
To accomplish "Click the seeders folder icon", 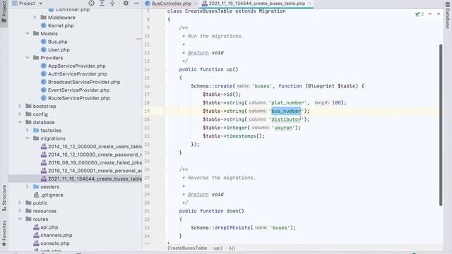I will (x=36, y=186).
